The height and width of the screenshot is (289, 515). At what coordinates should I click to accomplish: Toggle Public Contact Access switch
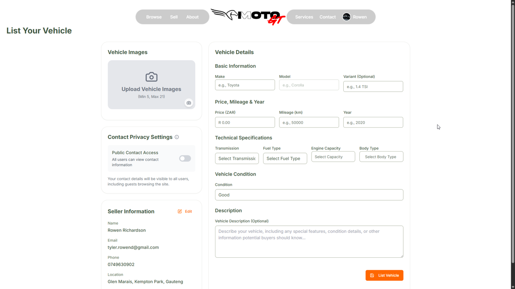[x=185, y=158]
